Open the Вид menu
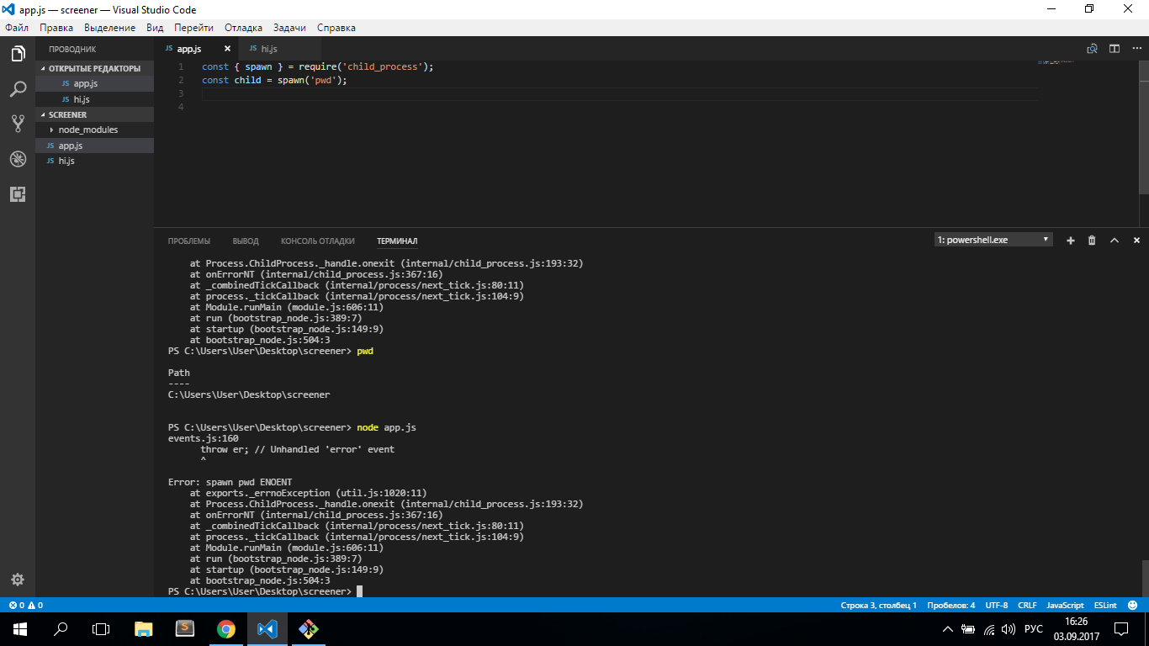Screen dimensions: 1149x646 155,28
